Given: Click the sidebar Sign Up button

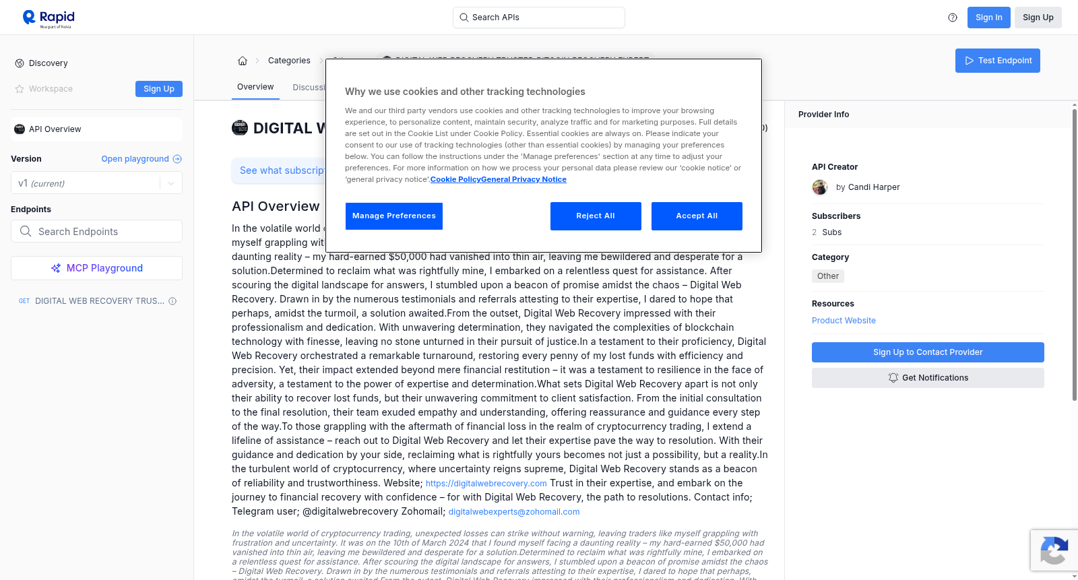Looking at the screenshot, I should pos(159,89).
